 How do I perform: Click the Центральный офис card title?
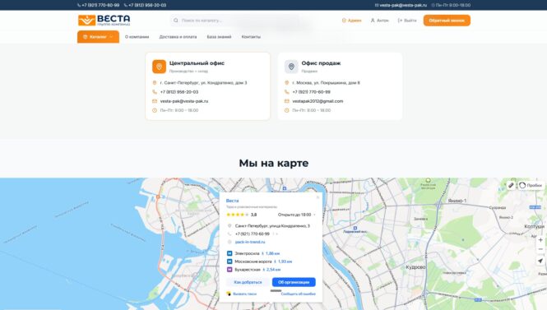click(x=197, y=63)
